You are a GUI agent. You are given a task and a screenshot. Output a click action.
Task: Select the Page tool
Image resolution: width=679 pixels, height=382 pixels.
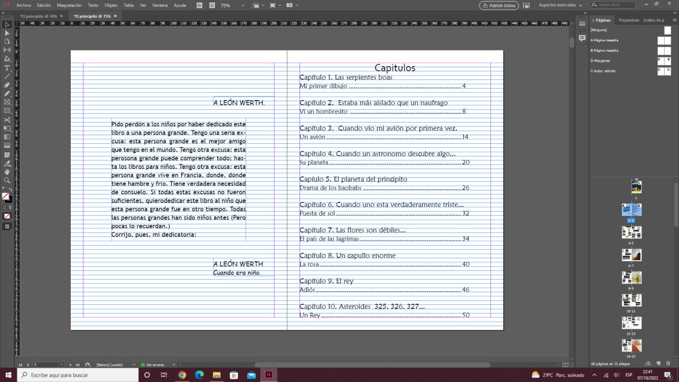click(x=7, y=41)
